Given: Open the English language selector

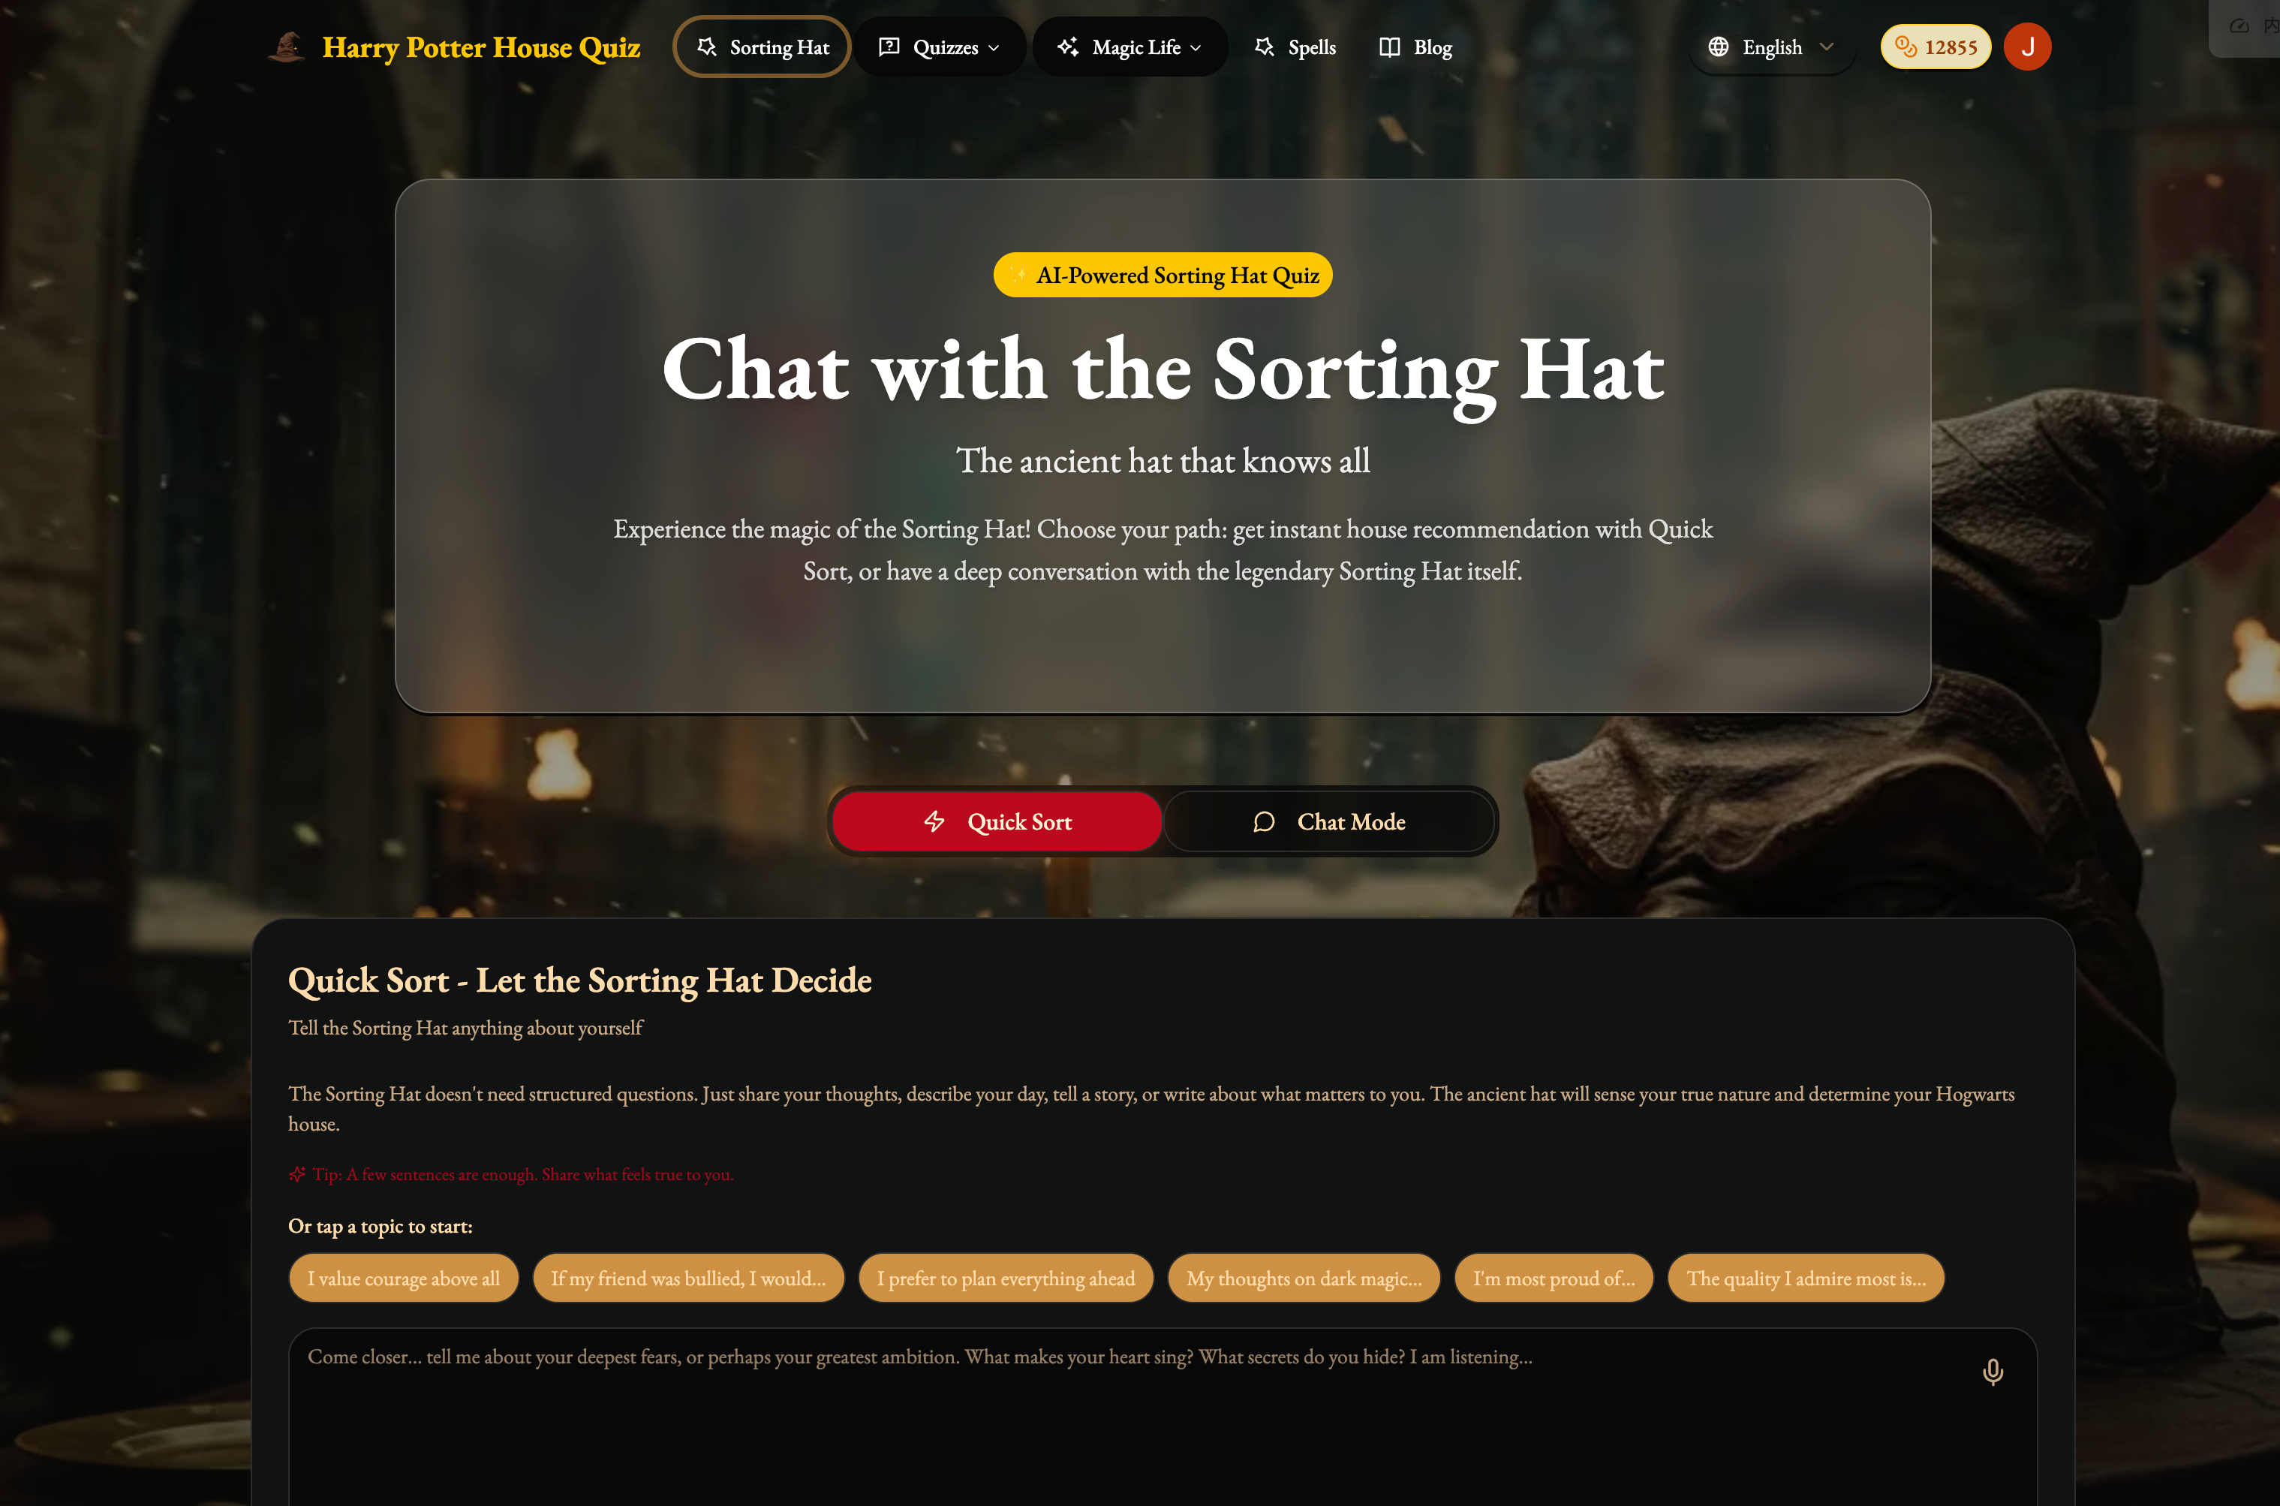Looking at the screenshot, I should click(1771, 47).
